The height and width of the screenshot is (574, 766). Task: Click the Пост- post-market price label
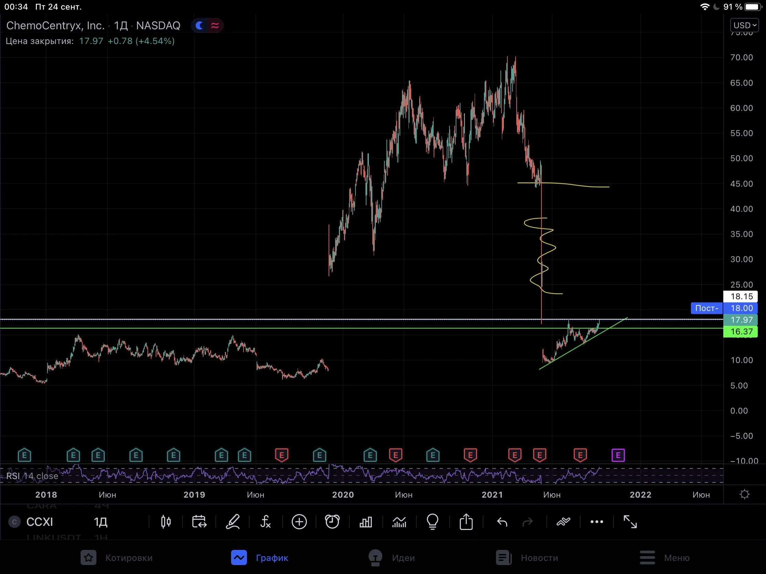(707, 308)
